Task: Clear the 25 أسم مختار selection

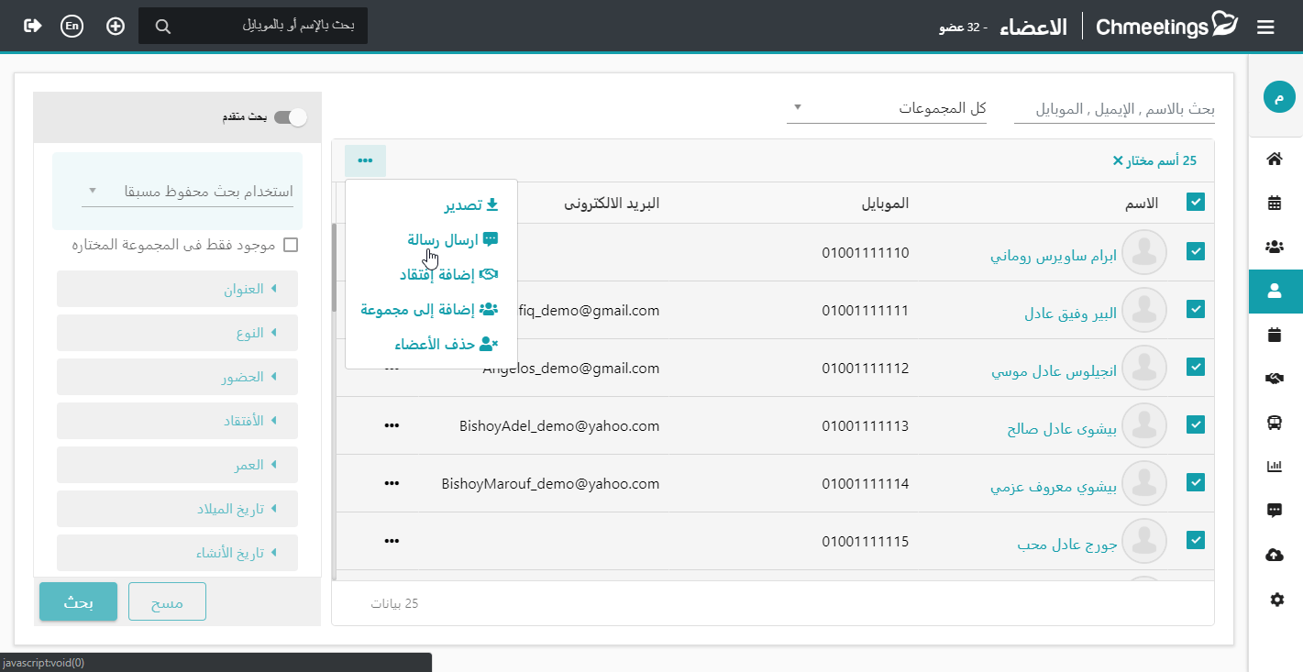Action: click(1117, 160)
